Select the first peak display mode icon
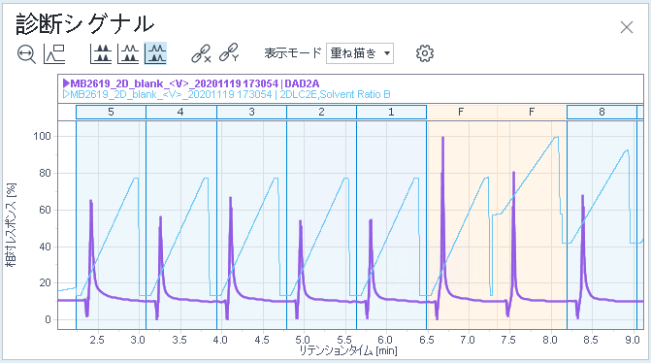651x363 pixels. coord(101,53)
